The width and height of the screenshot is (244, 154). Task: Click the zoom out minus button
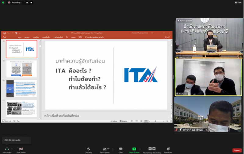point(149,121)
